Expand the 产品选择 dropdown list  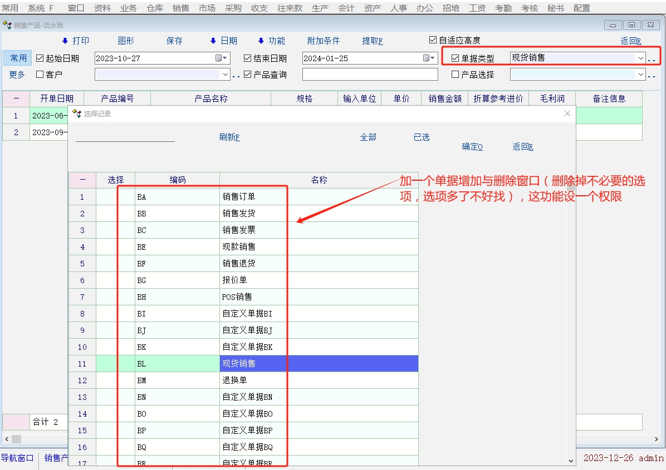click(640, 75)
